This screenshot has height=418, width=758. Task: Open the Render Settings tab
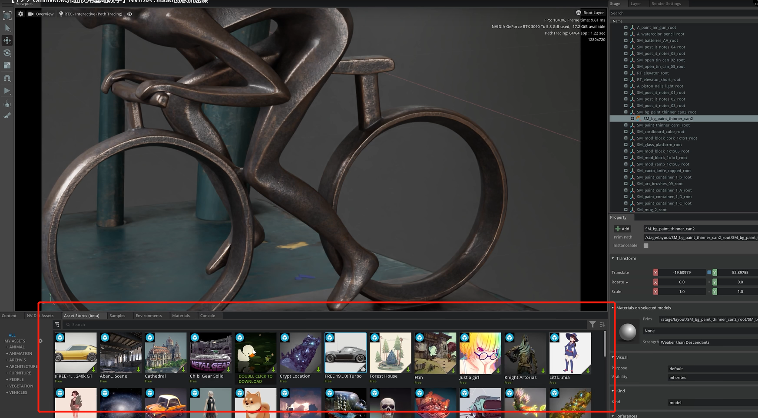(x=666, y=3)
